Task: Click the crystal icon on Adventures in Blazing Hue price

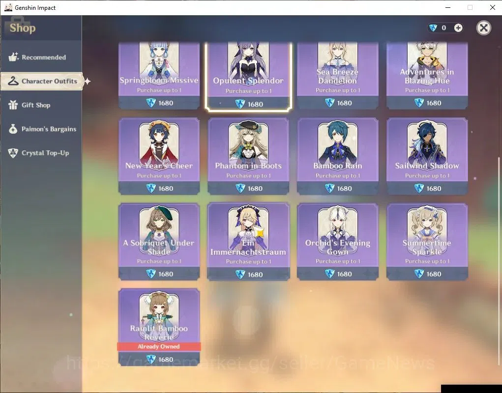Action: [x=419, y=103]
